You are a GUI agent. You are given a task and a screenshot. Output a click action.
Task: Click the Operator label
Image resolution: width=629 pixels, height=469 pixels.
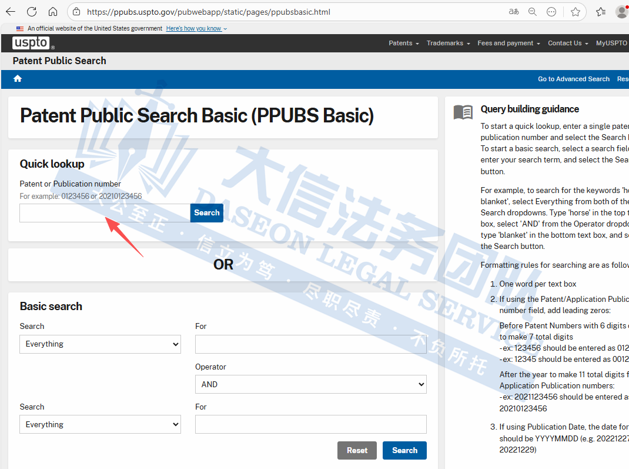coord(210,367)
